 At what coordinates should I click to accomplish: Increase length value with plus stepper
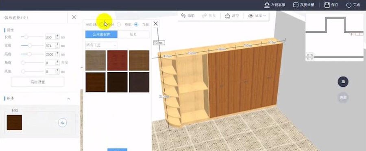57,36
